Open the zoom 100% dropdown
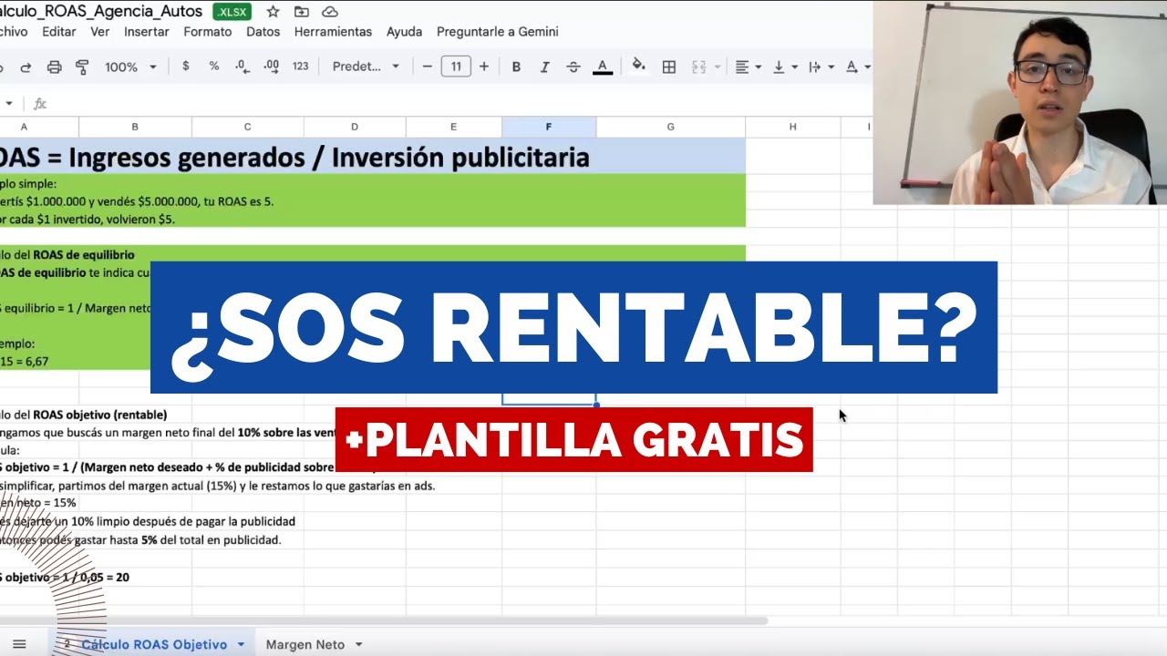The width and height of the screenshot is (1167, 656). (130, 67)
